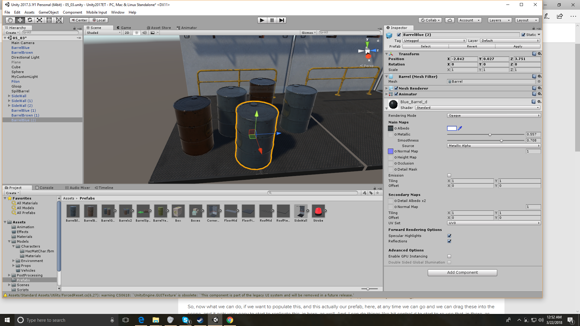580x326 pixels.
Task: Open the UV Set dropdown
Action: coord(494,223)
